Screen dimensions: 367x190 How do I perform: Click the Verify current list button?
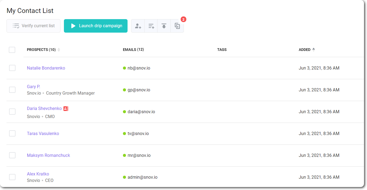point(33,26)
